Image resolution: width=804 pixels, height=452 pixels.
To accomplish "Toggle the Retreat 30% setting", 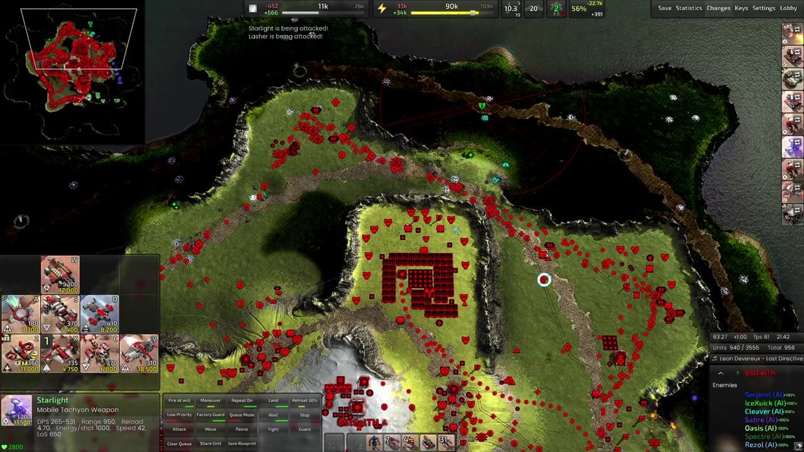I will [305, 401].
